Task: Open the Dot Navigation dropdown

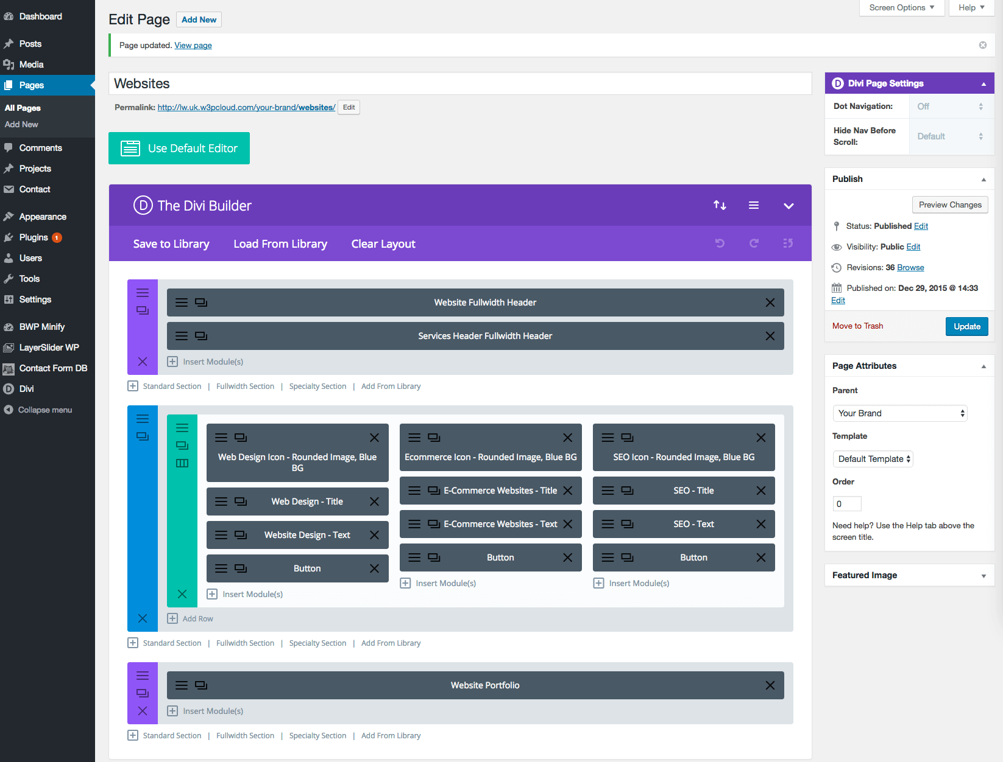Action: click(x=951, y=107)
